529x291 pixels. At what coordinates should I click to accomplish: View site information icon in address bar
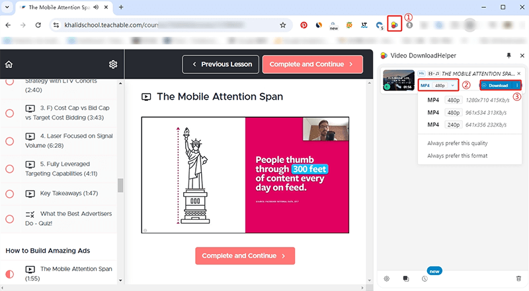pyautogui.click(x=56, y=25)
